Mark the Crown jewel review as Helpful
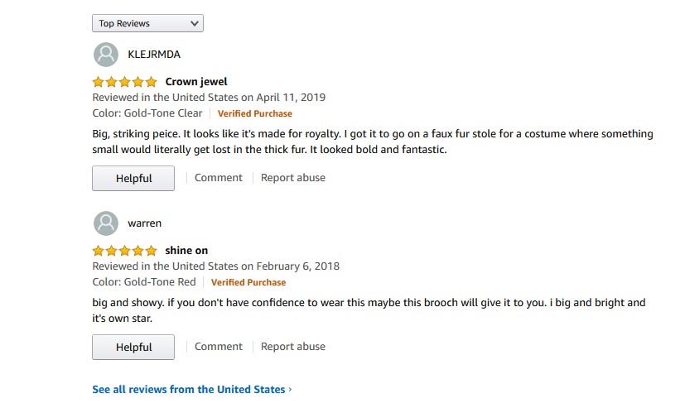The image size is (685, 403). tap(133, 178)
